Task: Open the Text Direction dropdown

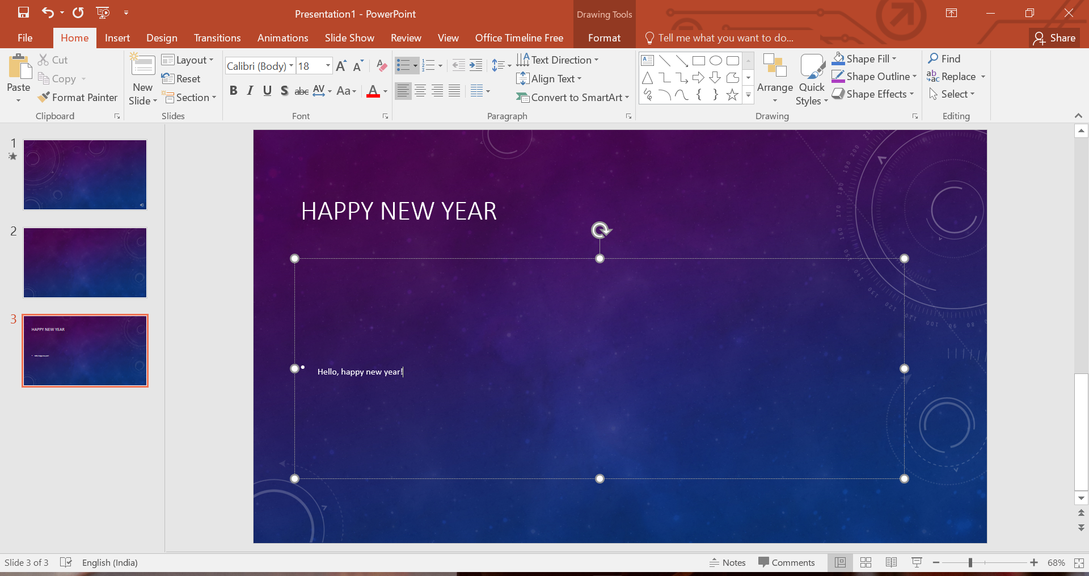Action: pyautogui.click(x=558, y=60)
